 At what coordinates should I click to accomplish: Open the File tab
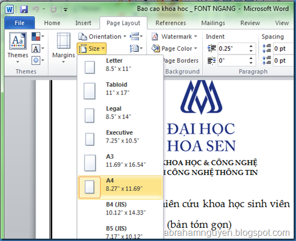[20, 23]
